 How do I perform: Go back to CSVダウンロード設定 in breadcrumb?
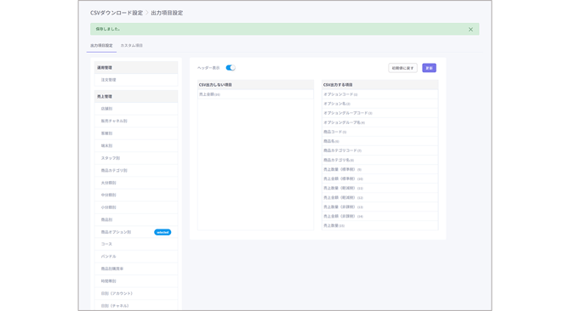(x=117, y=13)
